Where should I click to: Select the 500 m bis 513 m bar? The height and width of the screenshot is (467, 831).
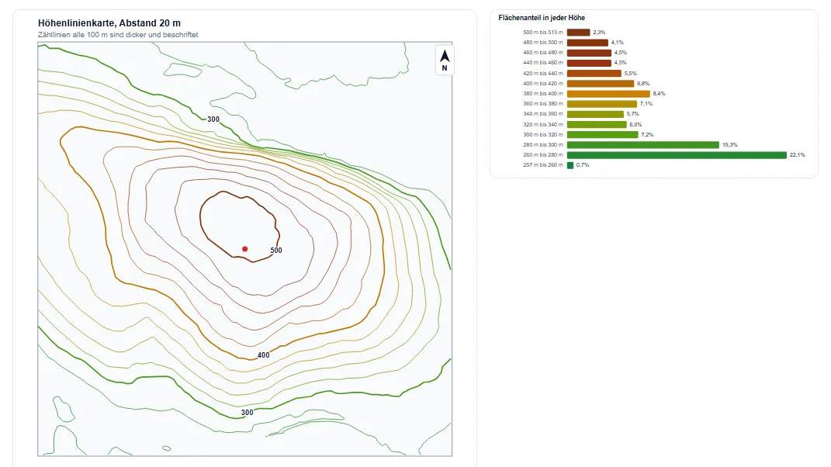[578, 33]
